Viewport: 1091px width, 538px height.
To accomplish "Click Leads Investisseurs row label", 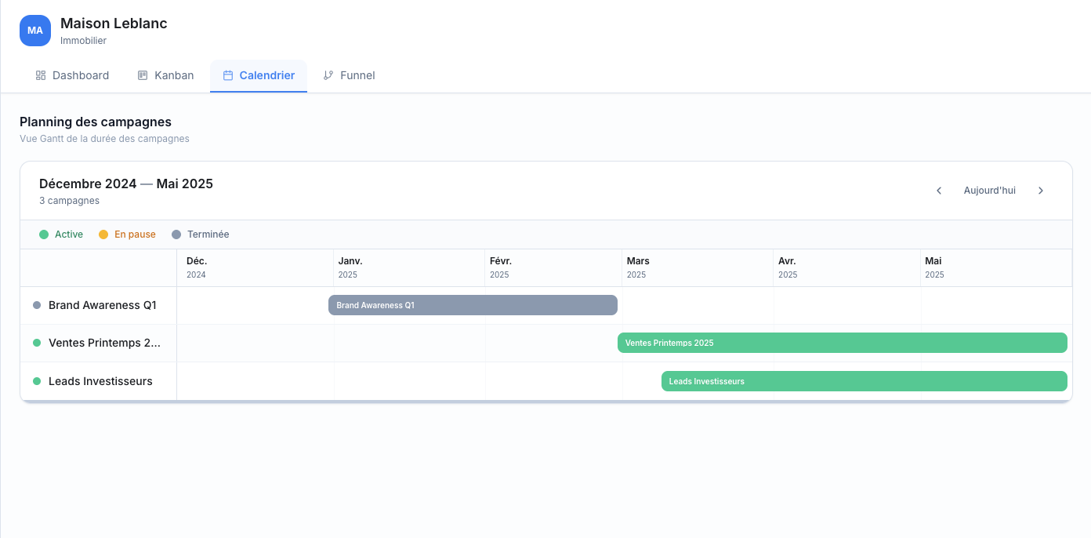I will coord(100,381).
